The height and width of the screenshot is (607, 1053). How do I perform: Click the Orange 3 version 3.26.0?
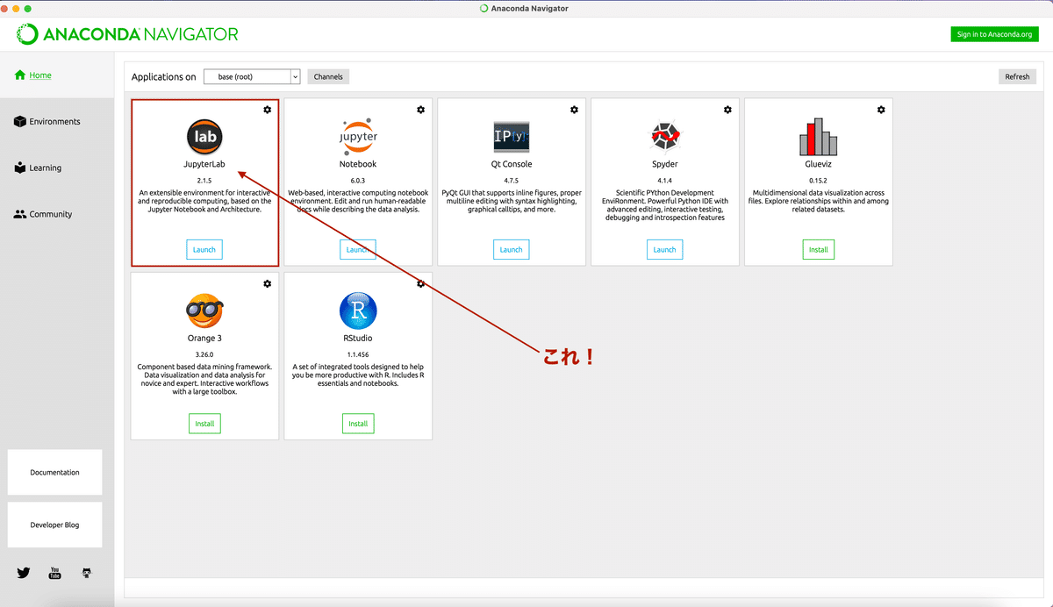pos(204,353)
